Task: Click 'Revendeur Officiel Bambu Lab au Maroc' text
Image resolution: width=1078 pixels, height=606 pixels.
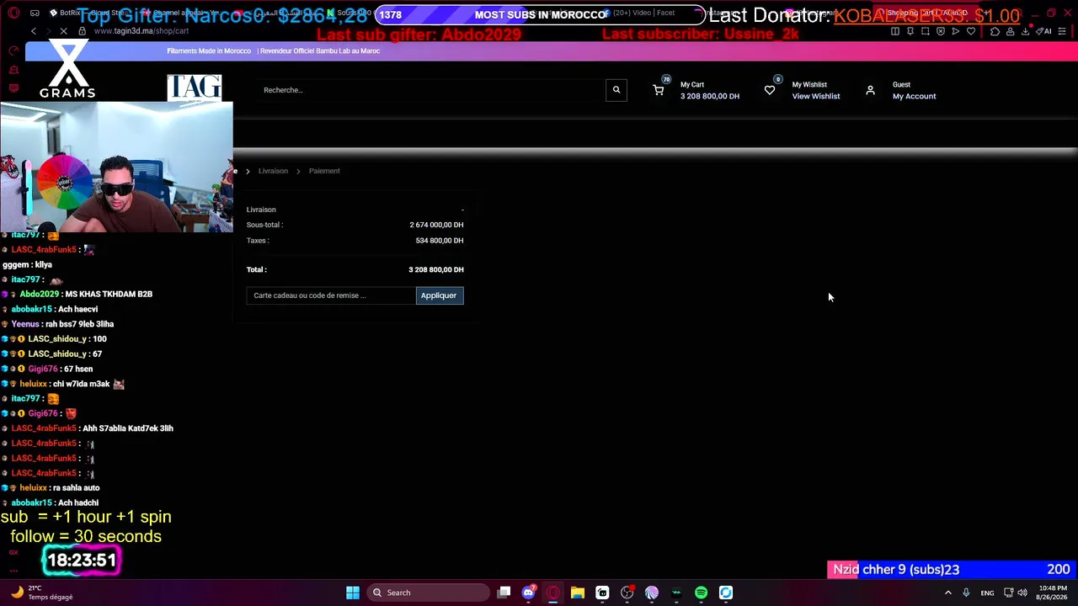Action: click(x=320, y=50)
